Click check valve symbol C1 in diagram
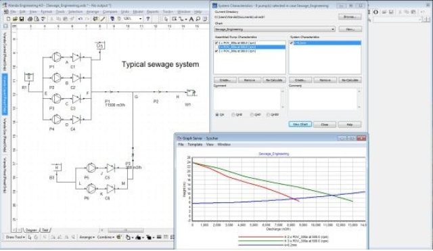This screenshot has width=433, height=251. (76, 58)
